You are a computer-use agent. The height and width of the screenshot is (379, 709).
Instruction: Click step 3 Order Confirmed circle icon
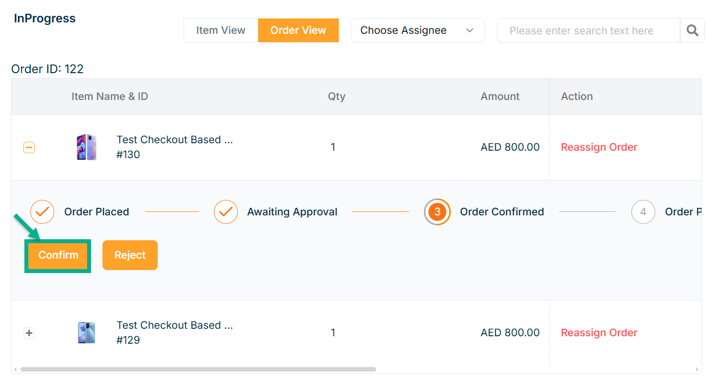click(x=437, y=212)
